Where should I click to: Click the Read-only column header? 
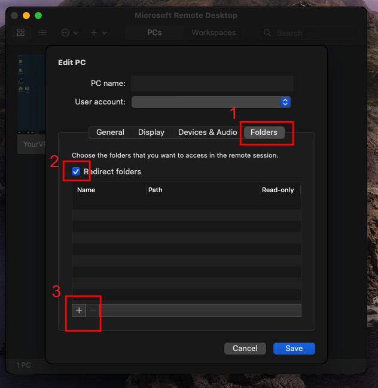click(280, 190)
